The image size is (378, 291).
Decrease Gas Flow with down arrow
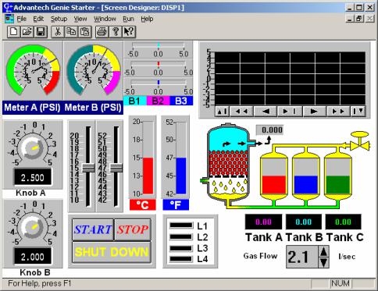click(323, 262)
